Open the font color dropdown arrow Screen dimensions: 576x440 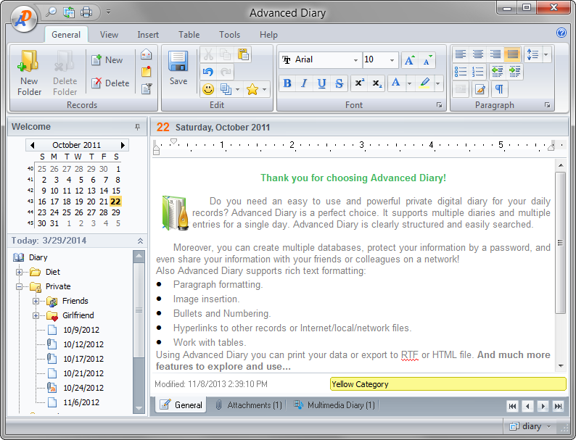pos(409,83)
